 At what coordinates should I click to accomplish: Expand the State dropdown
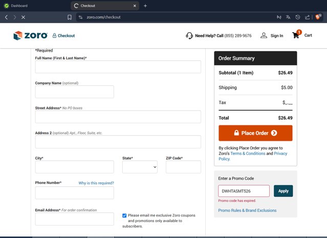click(x=140, y=167)
